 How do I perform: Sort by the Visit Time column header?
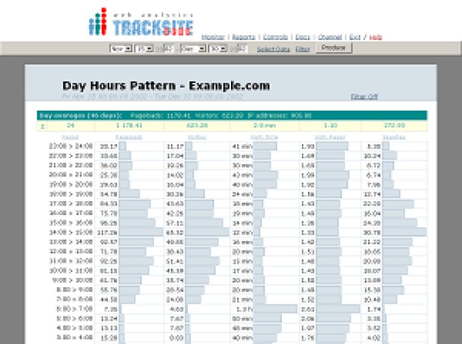[x=264, y=138]
